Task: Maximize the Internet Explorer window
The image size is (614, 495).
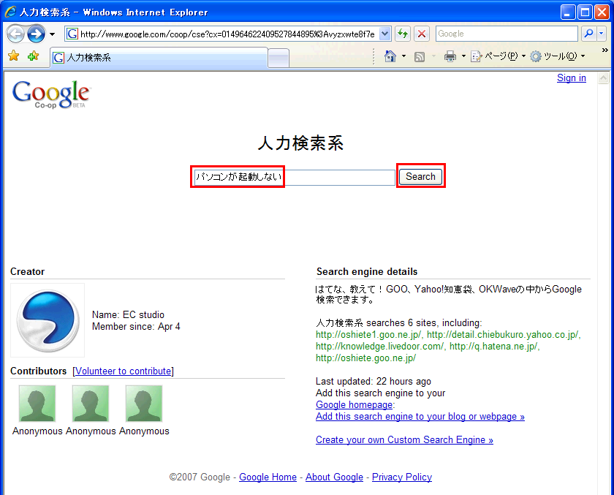Action: pos(585,12)
